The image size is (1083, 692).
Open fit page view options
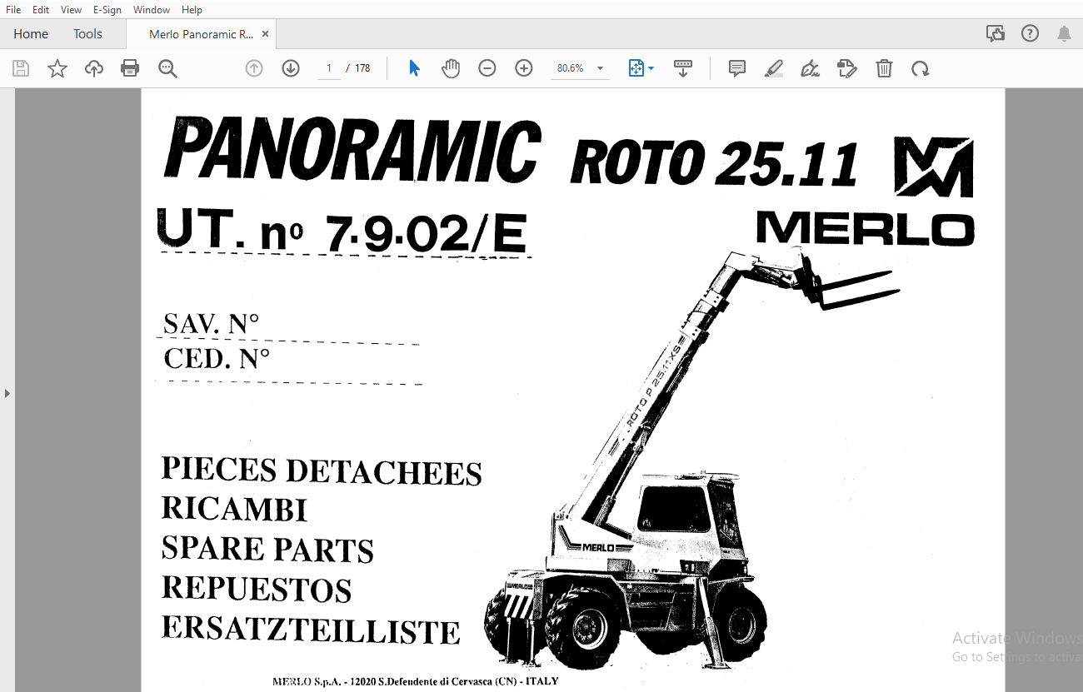coord(641,68)
